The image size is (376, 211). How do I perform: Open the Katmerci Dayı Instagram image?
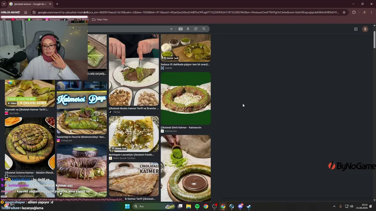point(82,108)
